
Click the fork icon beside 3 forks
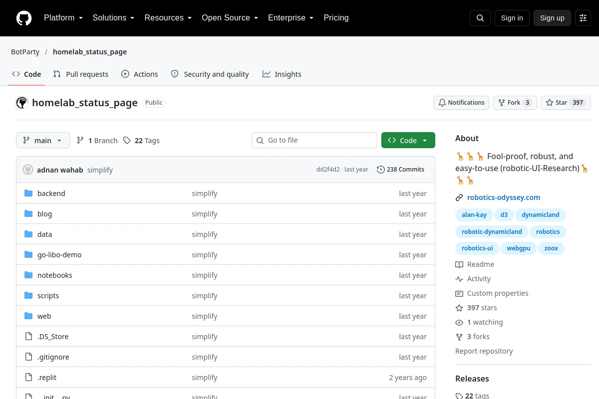tap(459, 337)
